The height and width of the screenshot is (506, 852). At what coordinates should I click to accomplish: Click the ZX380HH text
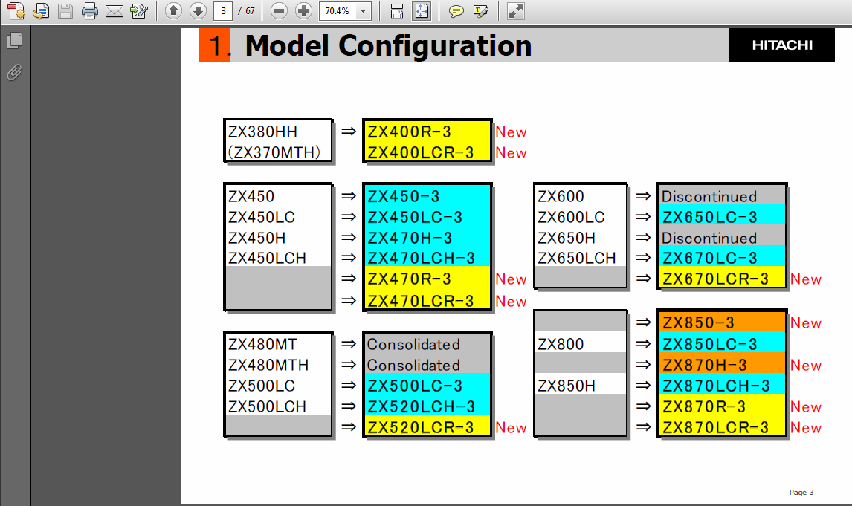[262, 132]
